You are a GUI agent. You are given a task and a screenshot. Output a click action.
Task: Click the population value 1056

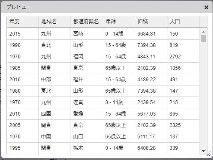(x=183, y=68)
